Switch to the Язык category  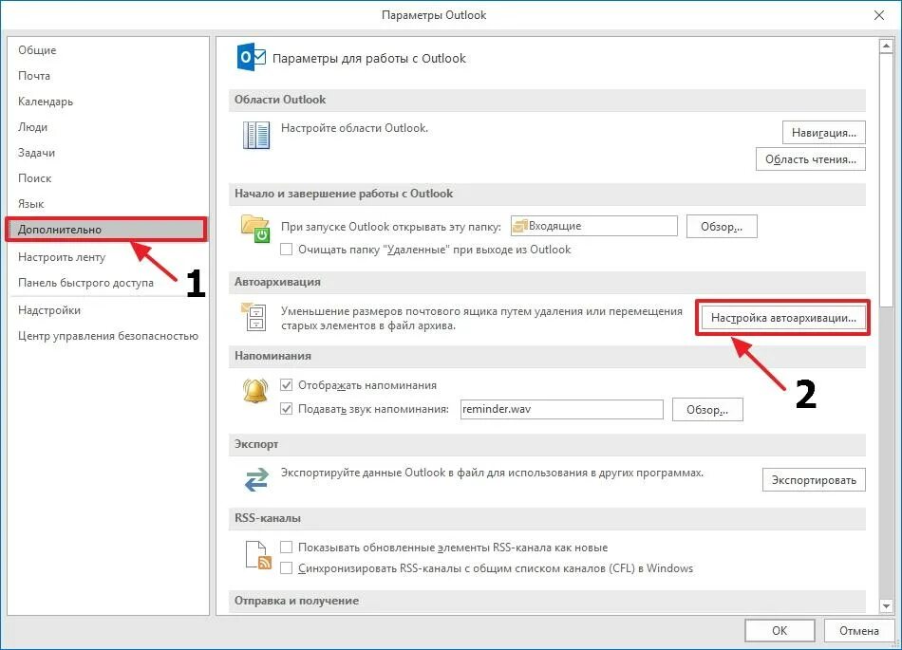click(x=31, y=204)
